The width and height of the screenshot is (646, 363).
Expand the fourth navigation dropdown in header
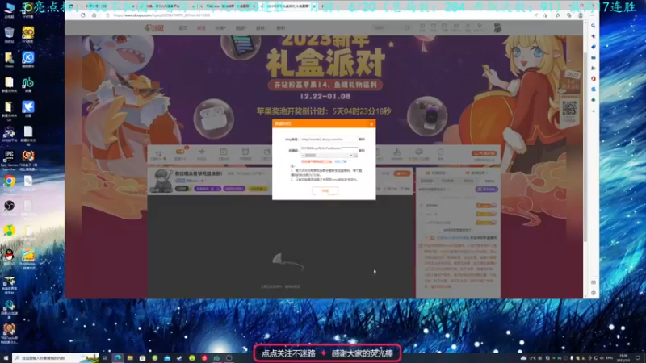[x=241, y=28]
